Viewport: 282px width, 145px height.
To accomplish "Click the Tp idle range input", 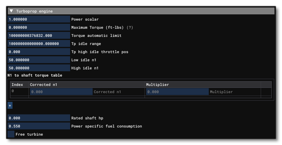I will (39, 44).
